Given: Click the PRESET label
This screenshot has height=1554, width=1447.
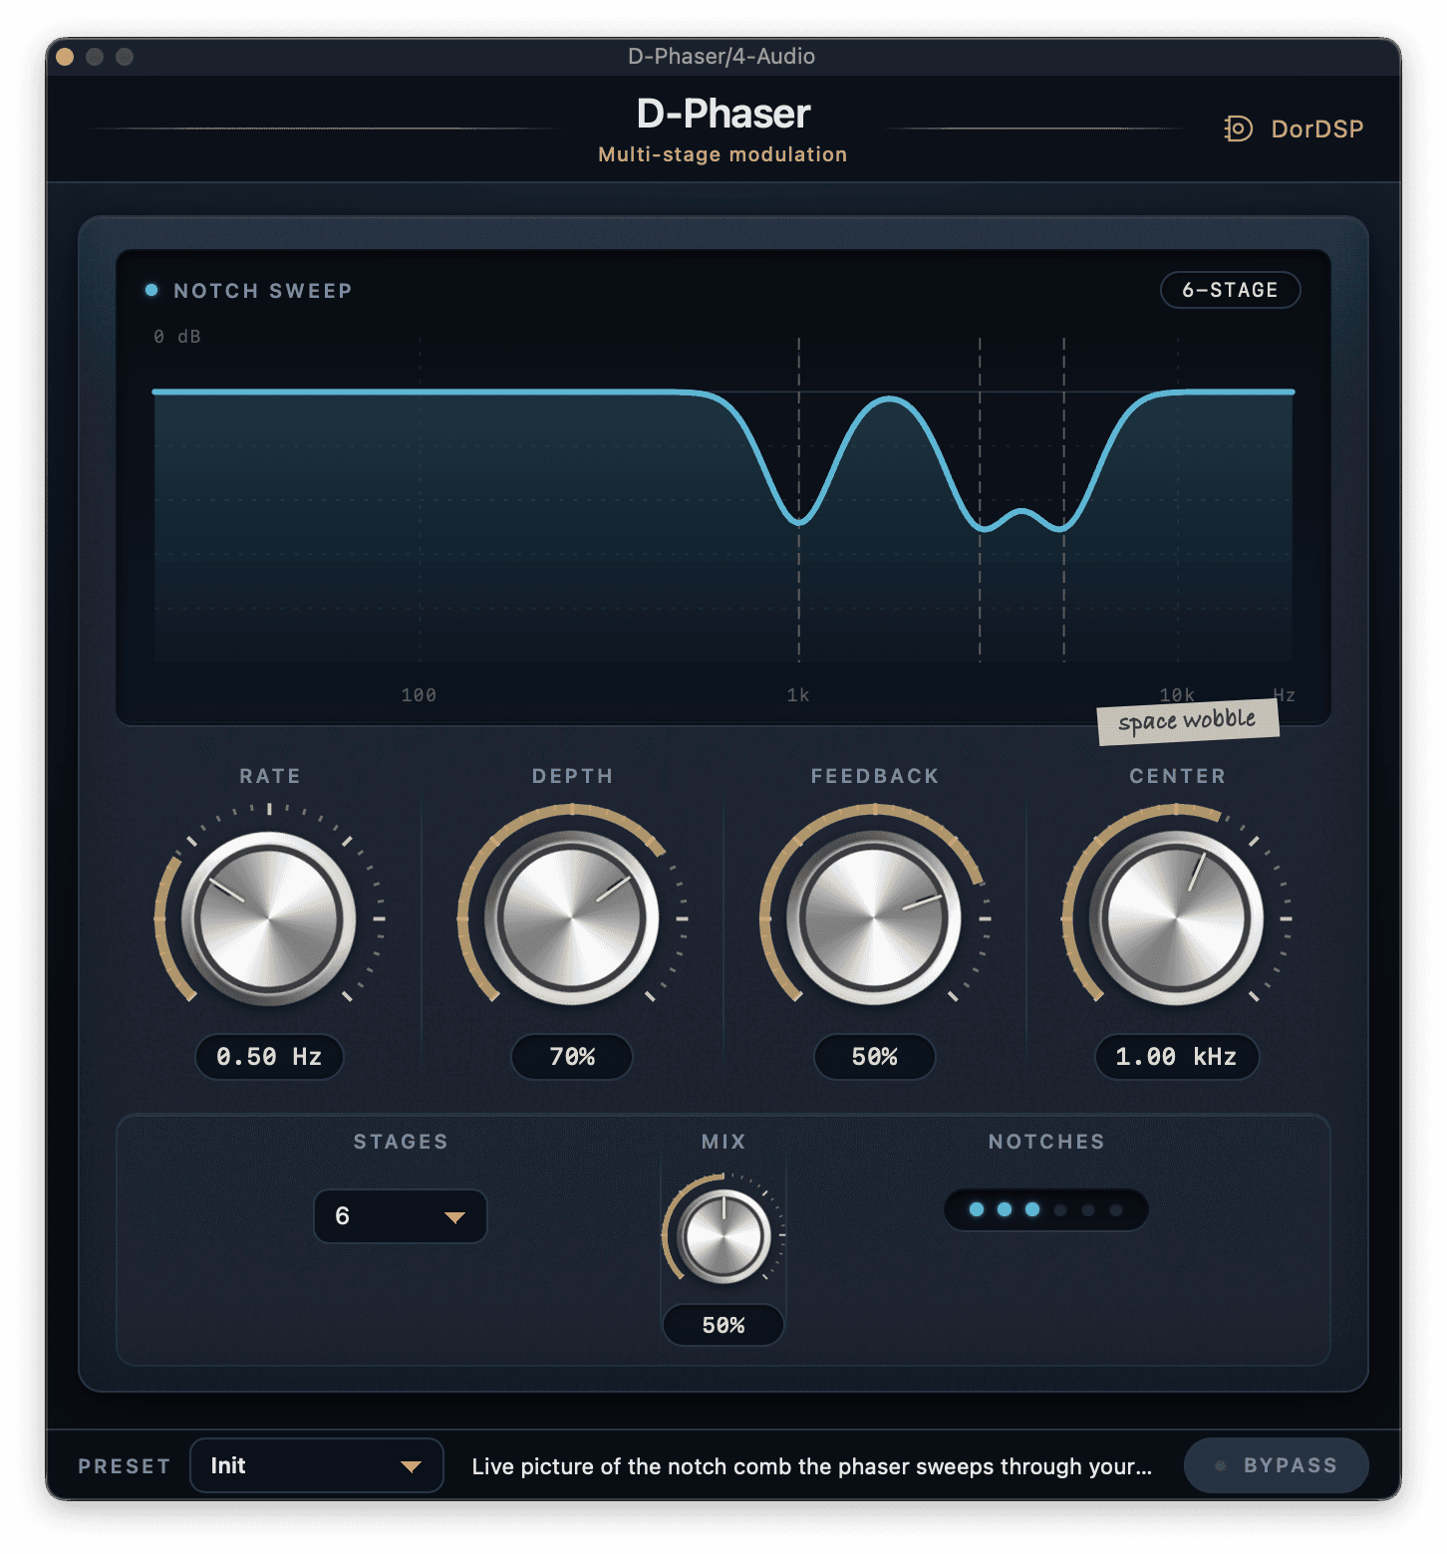Looking at the screenshot, I should point(125,1466).
